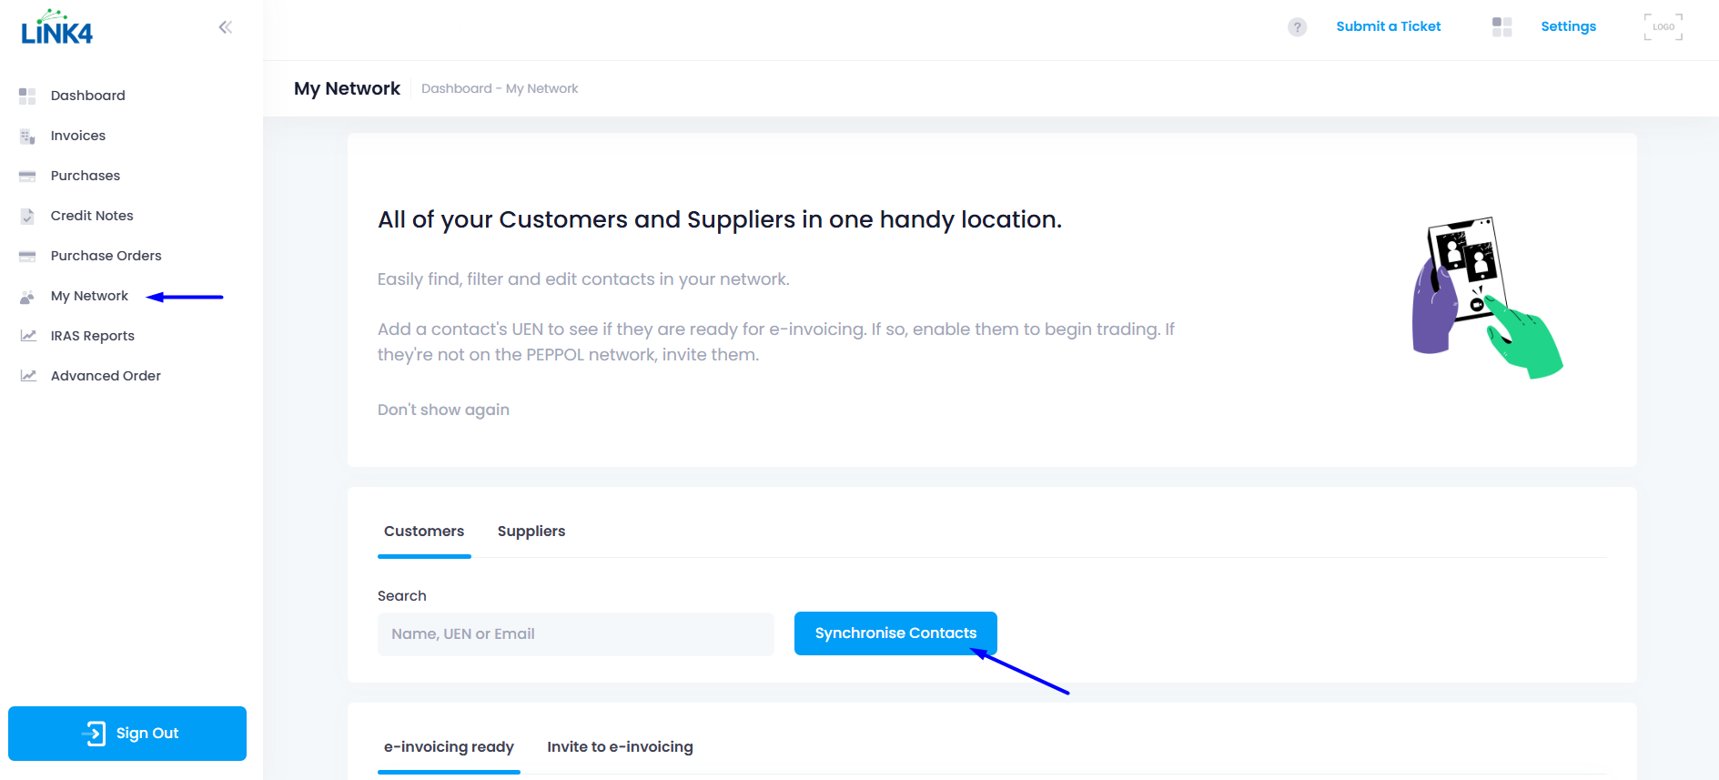Select the Invite to e-invoicing tab

coord(620,747)
